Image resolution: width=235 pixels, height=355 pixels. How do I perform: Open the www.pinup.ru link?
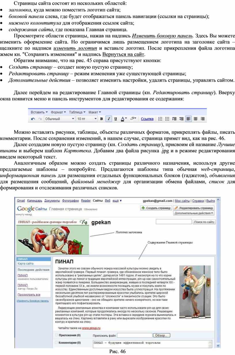tap(91, 328)
